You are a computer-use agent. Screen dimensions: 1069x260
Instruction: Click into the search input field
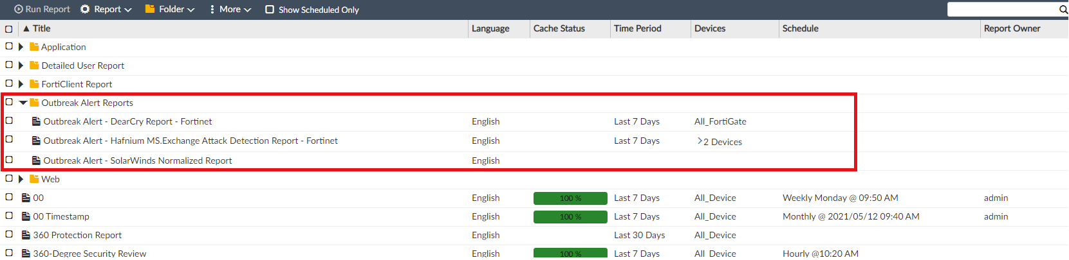point(1001,10)
